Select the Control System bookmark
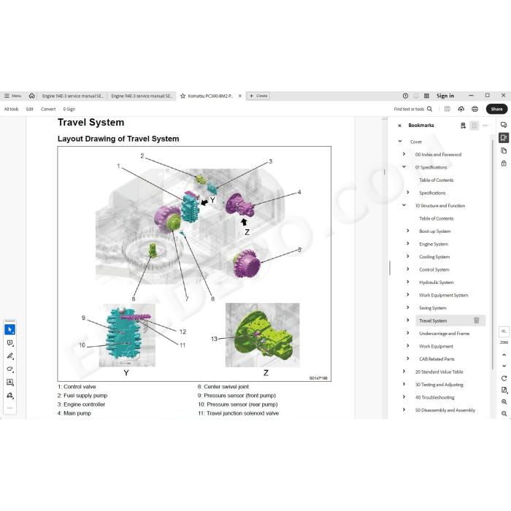Viewport: 511px width, 511px height. (x=434, y=269)
